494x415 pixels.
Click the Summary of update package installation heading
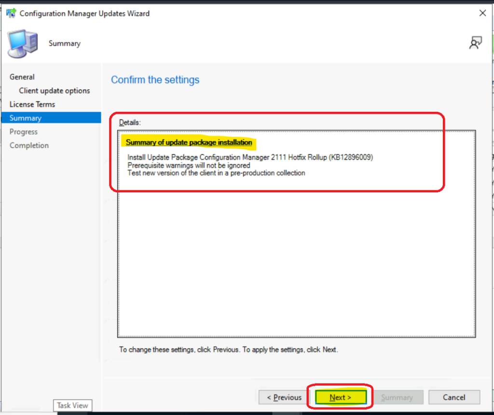[x=189, y=142]
